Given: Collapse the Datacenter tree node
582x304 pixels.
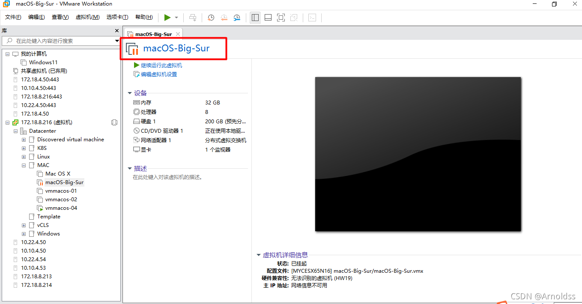Looking at the screenshot, I should coord(15,131).
